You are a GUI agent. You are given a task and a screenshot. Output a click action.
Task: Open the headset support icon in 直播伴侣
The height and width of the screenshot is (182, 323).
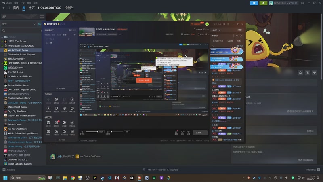pyautogui.click(x=220, y=24)
